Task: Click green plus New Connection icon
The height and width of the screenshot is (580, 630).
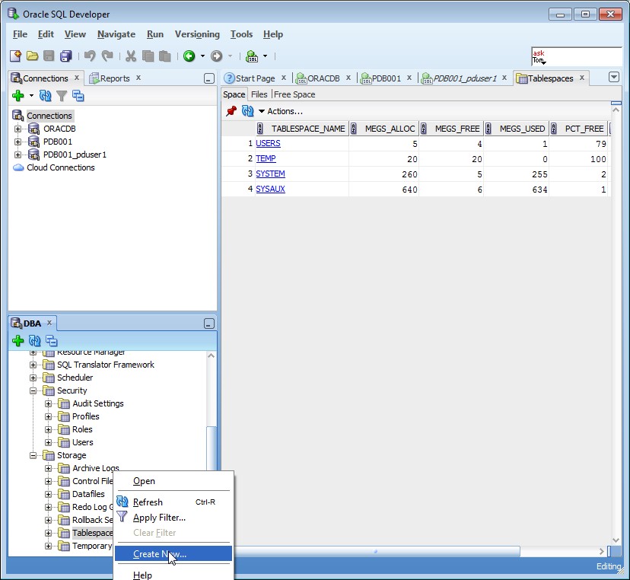Action: tap(18, 96)
